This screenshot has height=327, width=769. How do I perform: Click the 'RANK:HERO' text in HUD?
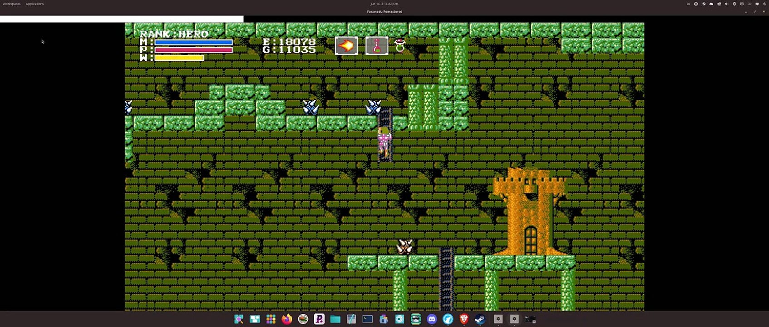click(x=174, y=34)
